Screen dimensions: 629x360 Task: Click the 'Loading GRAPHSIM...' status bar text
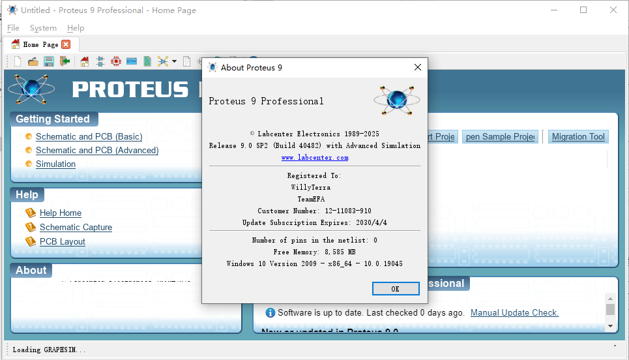point(49,350)
